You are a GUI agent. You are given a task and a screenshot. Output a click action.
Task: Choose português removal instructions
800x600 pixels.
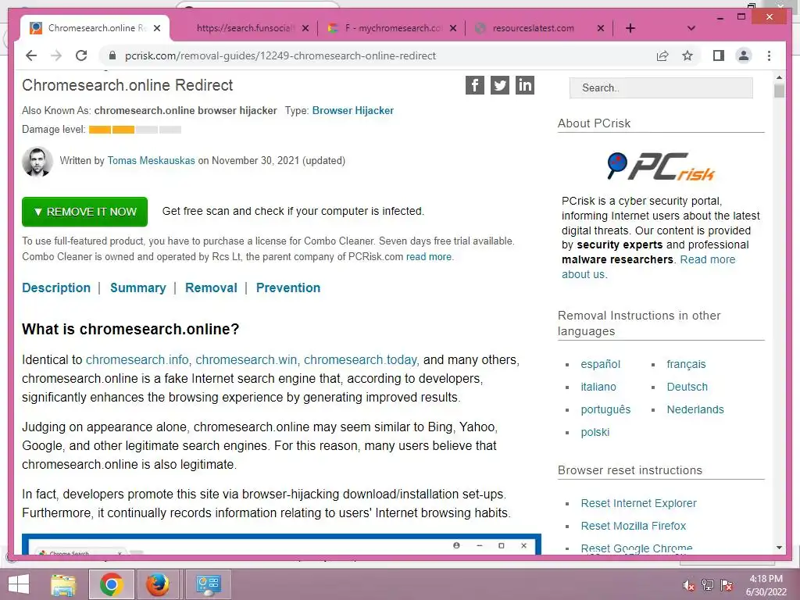point(605,409)
